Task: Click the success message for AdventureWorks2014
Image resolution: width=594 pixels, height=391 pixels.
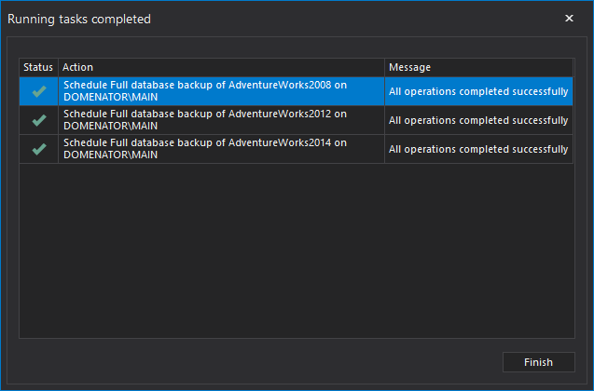Action: click(478, 149)
